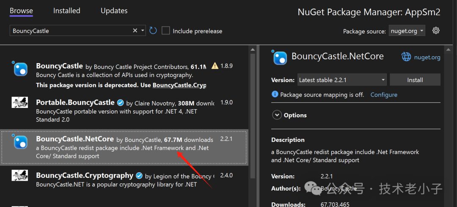Image resolution: width=457 pixels, height=207 pixels.
Task: Click the Install button
Action: (415, 80)
